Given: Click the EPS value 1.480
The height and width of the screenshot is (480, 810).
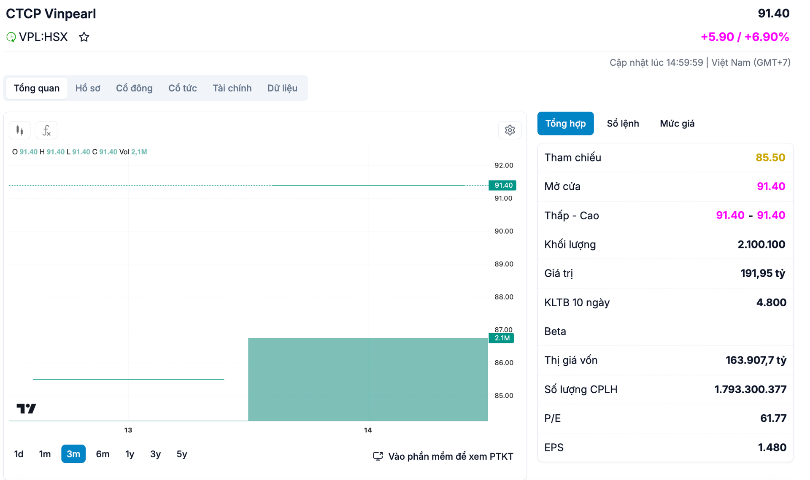Looking at the screenshot, I should click(772, 448).
